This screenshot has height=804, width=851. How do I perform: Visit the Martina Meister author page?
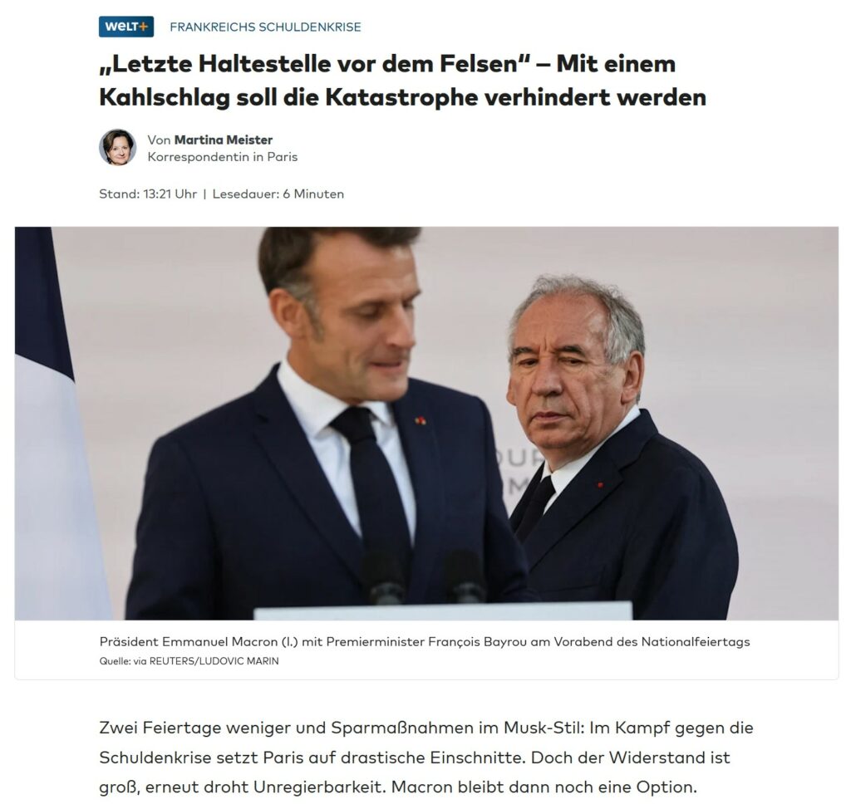pos(223,140)
